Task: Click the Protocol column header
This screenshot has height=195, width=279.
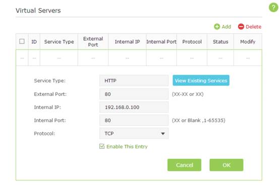Action: (192, 42)
